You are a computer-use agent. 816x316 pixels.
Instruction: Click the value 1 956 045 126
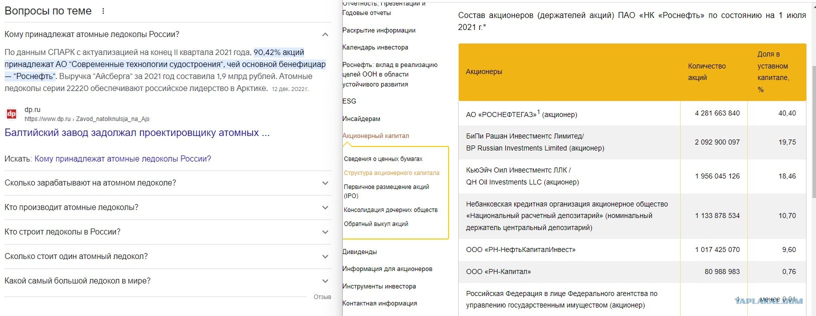click(x=717, y=176)
